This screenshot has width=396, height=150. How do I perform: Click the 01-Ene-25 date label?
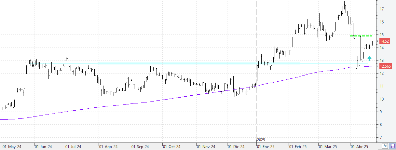coord(266,147)
